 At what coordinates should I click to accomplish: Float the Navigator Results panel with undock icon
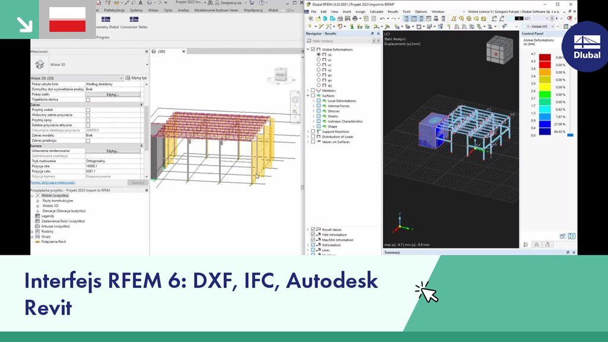pos(372,34)
